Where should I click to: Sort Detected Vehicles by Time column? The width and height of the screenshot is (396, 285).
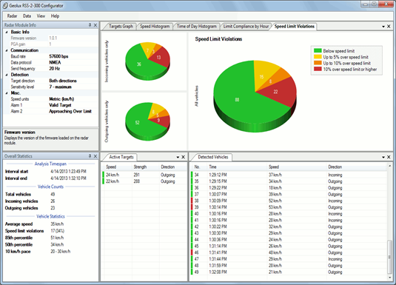click(x=237, y=167)
